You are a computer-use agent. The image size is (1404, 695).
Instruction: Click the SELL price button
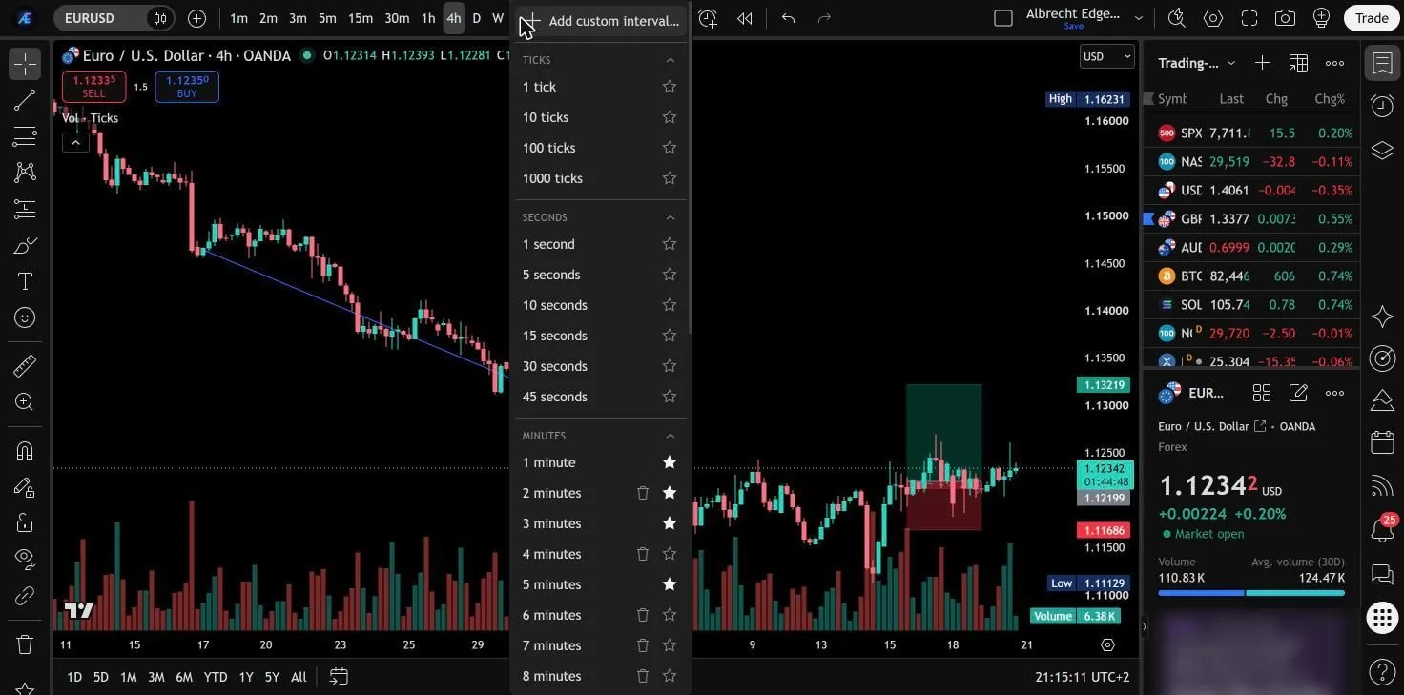tap(93, 87)
